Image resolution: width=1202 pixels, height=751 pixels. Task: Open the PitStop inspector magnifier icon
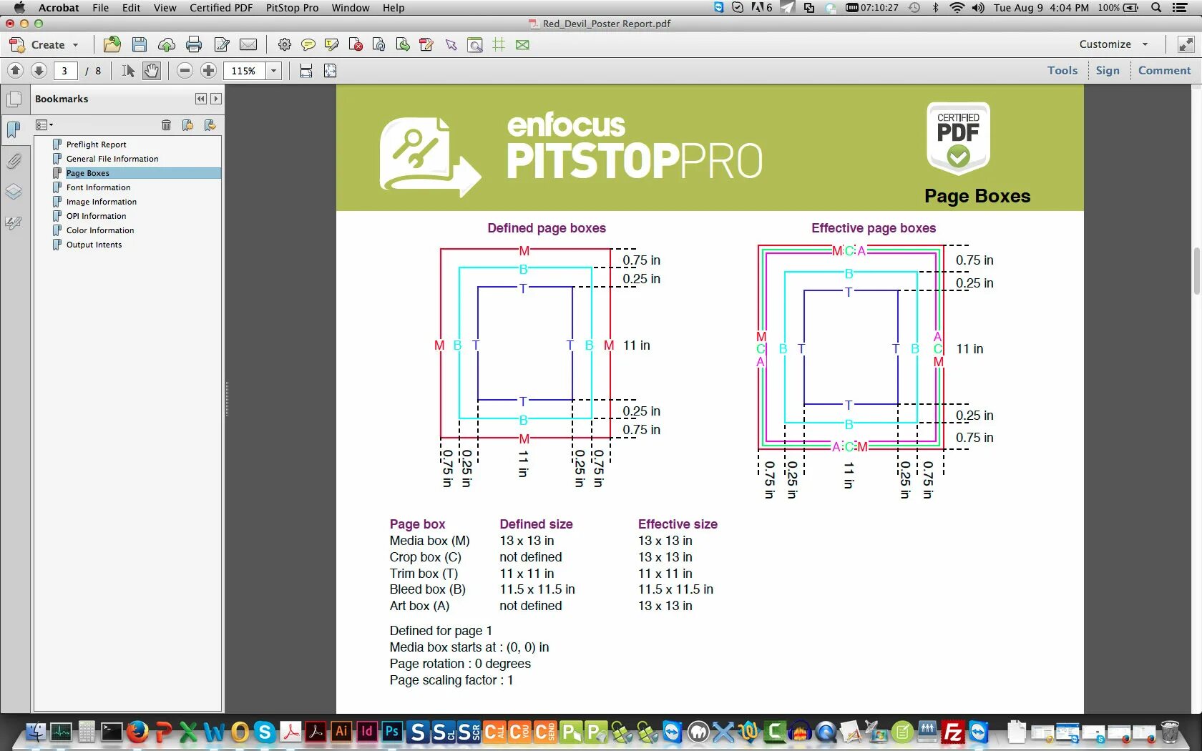pyautogui.click(x=475, y=44)
